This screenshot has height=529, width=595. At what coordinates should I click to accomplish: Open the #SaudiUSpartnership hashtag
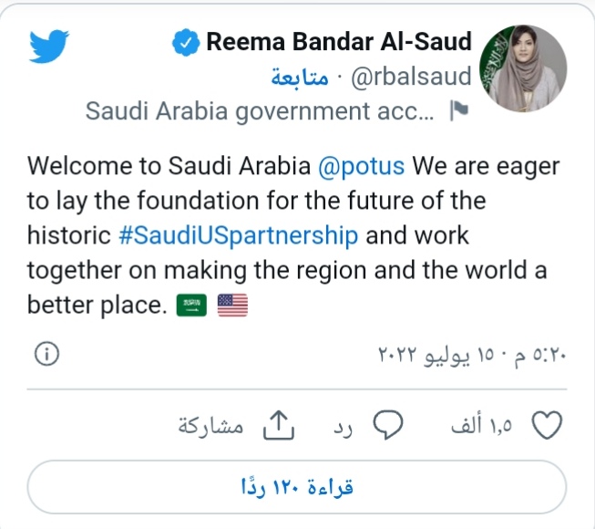click(239, 234)
